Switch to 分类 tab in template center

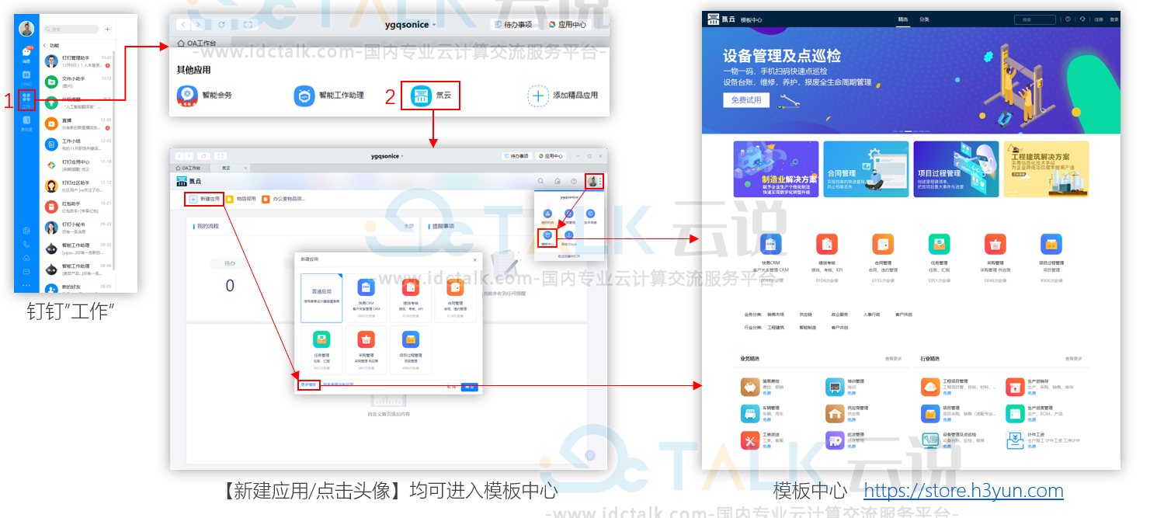(x=924, y=19)
